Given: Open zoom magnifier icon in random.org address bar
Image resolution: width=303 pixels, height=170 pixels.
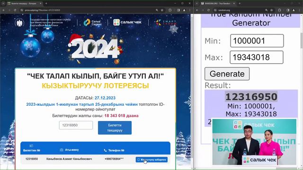Looking at the screenshot, I should pos(267,10).
